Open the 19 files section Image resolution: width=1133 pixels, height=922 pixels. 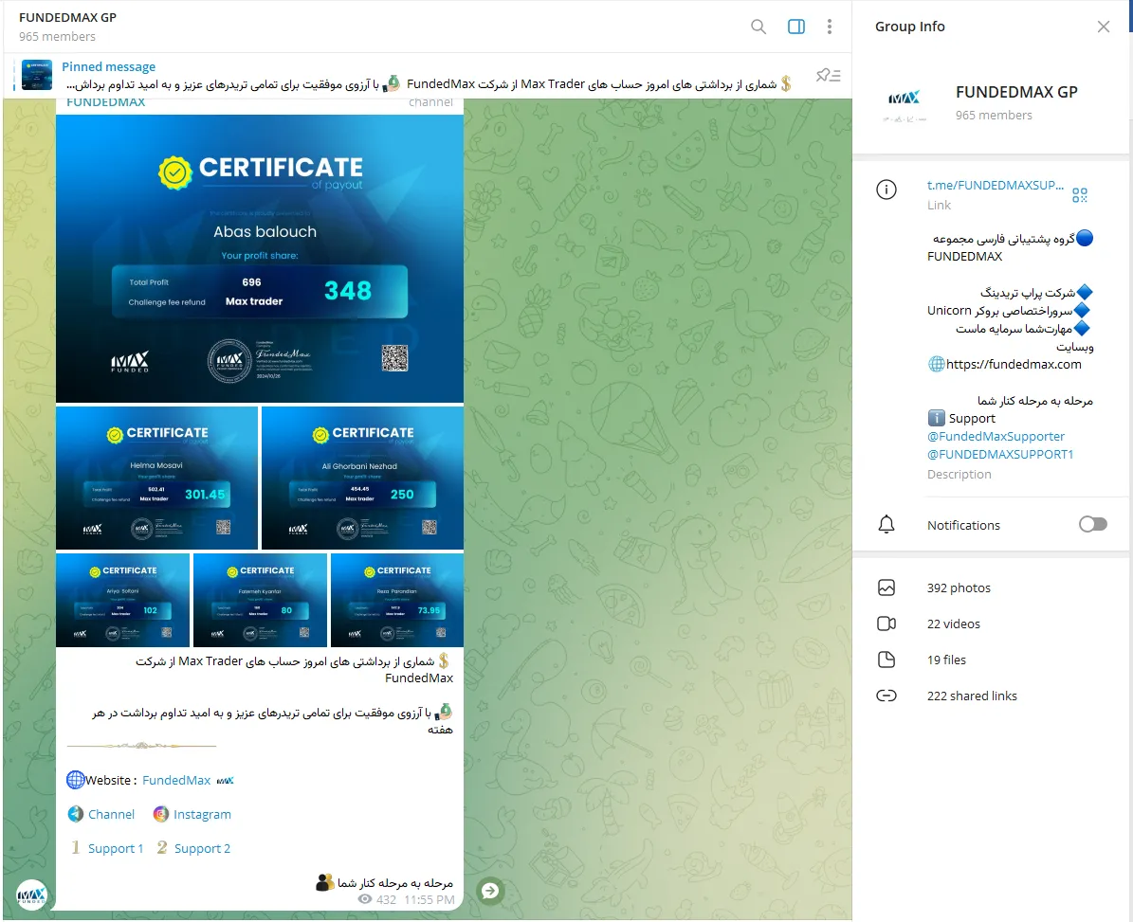coord(947,660)
